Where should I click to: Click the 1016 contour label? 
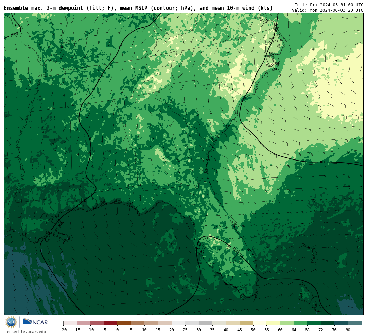click(x=324, y=162)
